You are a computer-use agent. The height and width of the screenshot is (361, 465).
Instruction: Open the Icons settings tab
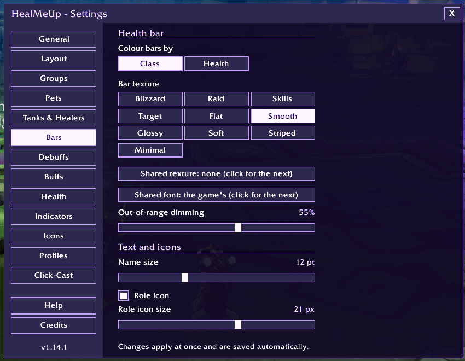(x=54, y=236)
